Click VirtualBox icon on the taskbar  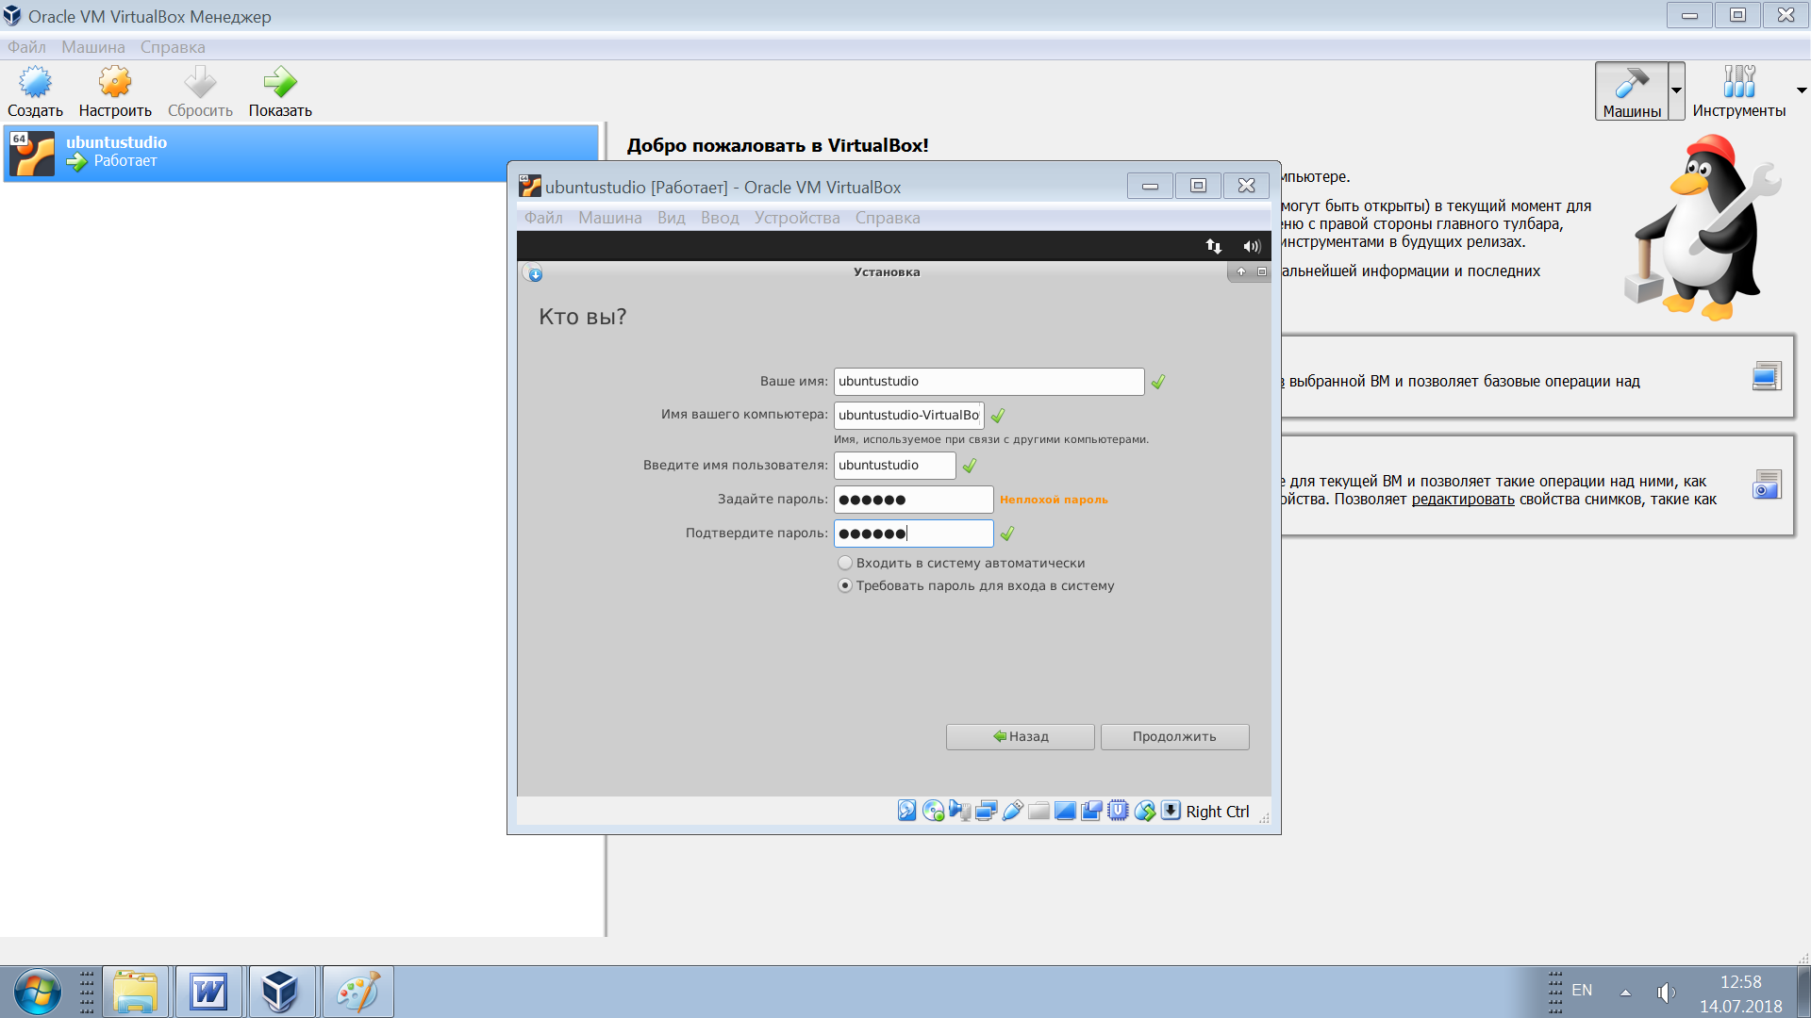point(281,992)
